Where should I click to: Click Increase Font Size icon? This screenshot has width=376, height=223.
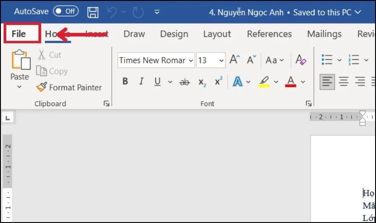[235, 59]
